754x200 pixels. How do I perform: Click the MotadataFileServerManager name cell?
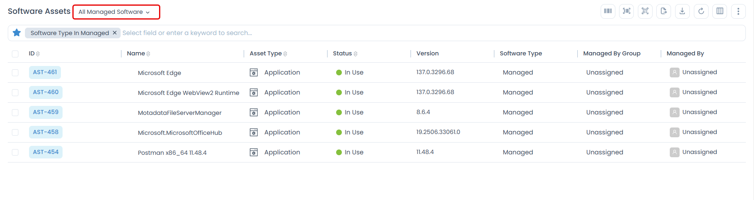pos(180,113)
